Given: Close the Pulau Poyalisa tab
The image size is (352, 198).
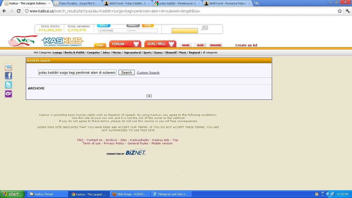Looking at the screenshot, I should coord(99,3).
